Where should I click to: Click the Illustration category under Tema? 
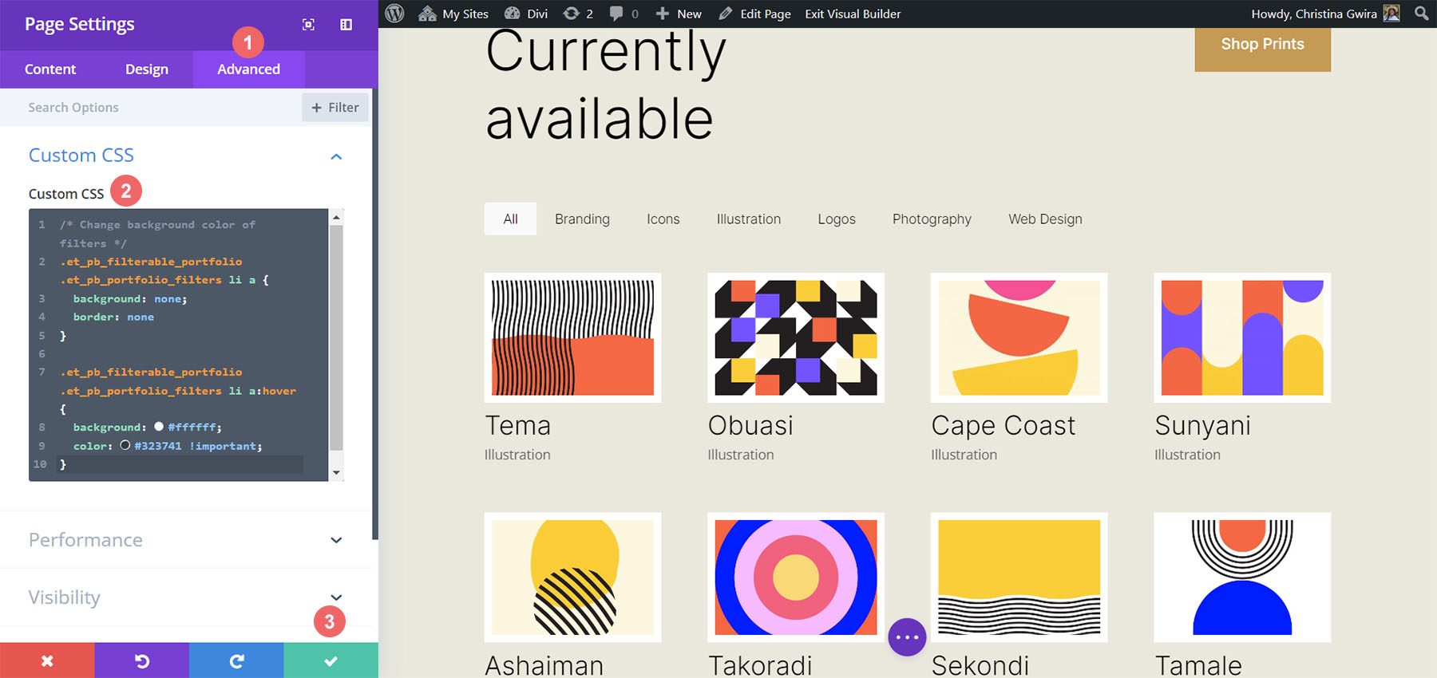coord(517,455)
